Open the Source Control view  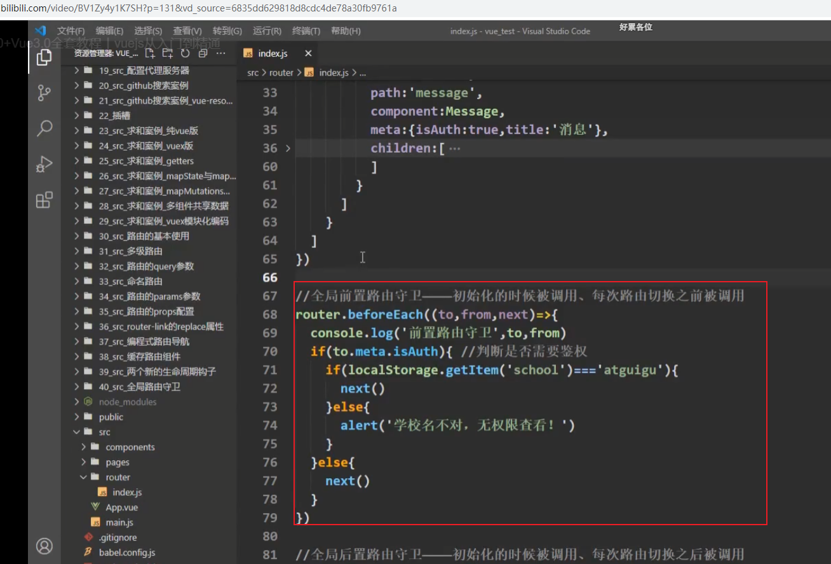pyautogui.click(x=44, y=93)
